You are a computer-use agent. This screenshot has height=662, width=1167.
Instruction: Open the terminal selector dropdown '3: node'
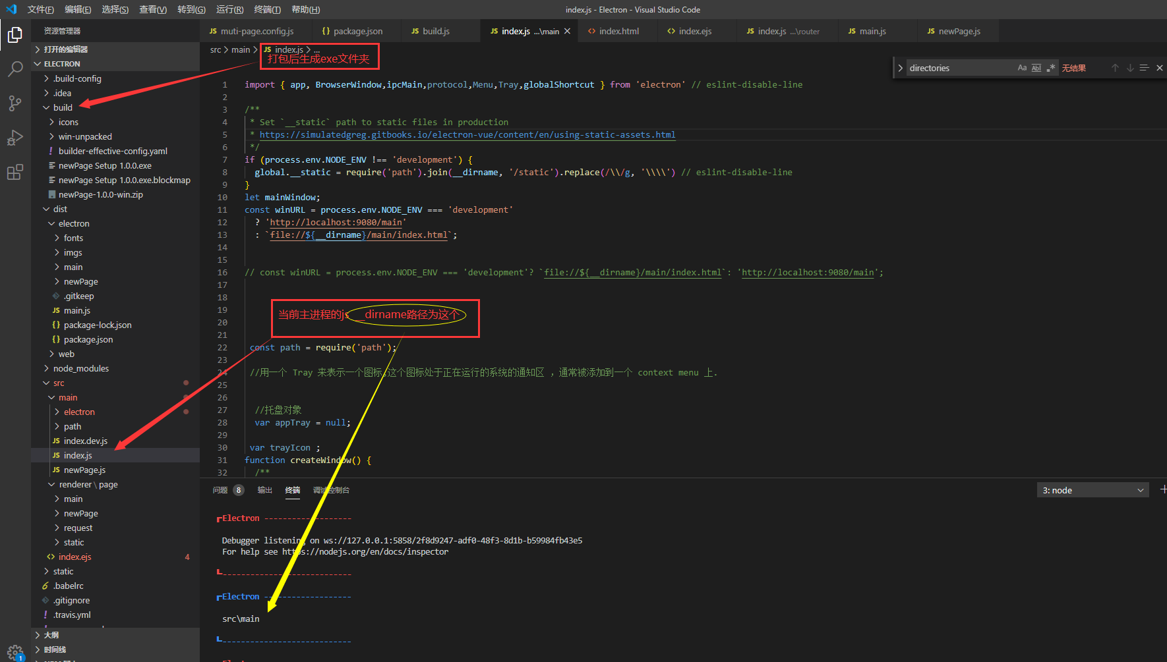pos(1093,490)
